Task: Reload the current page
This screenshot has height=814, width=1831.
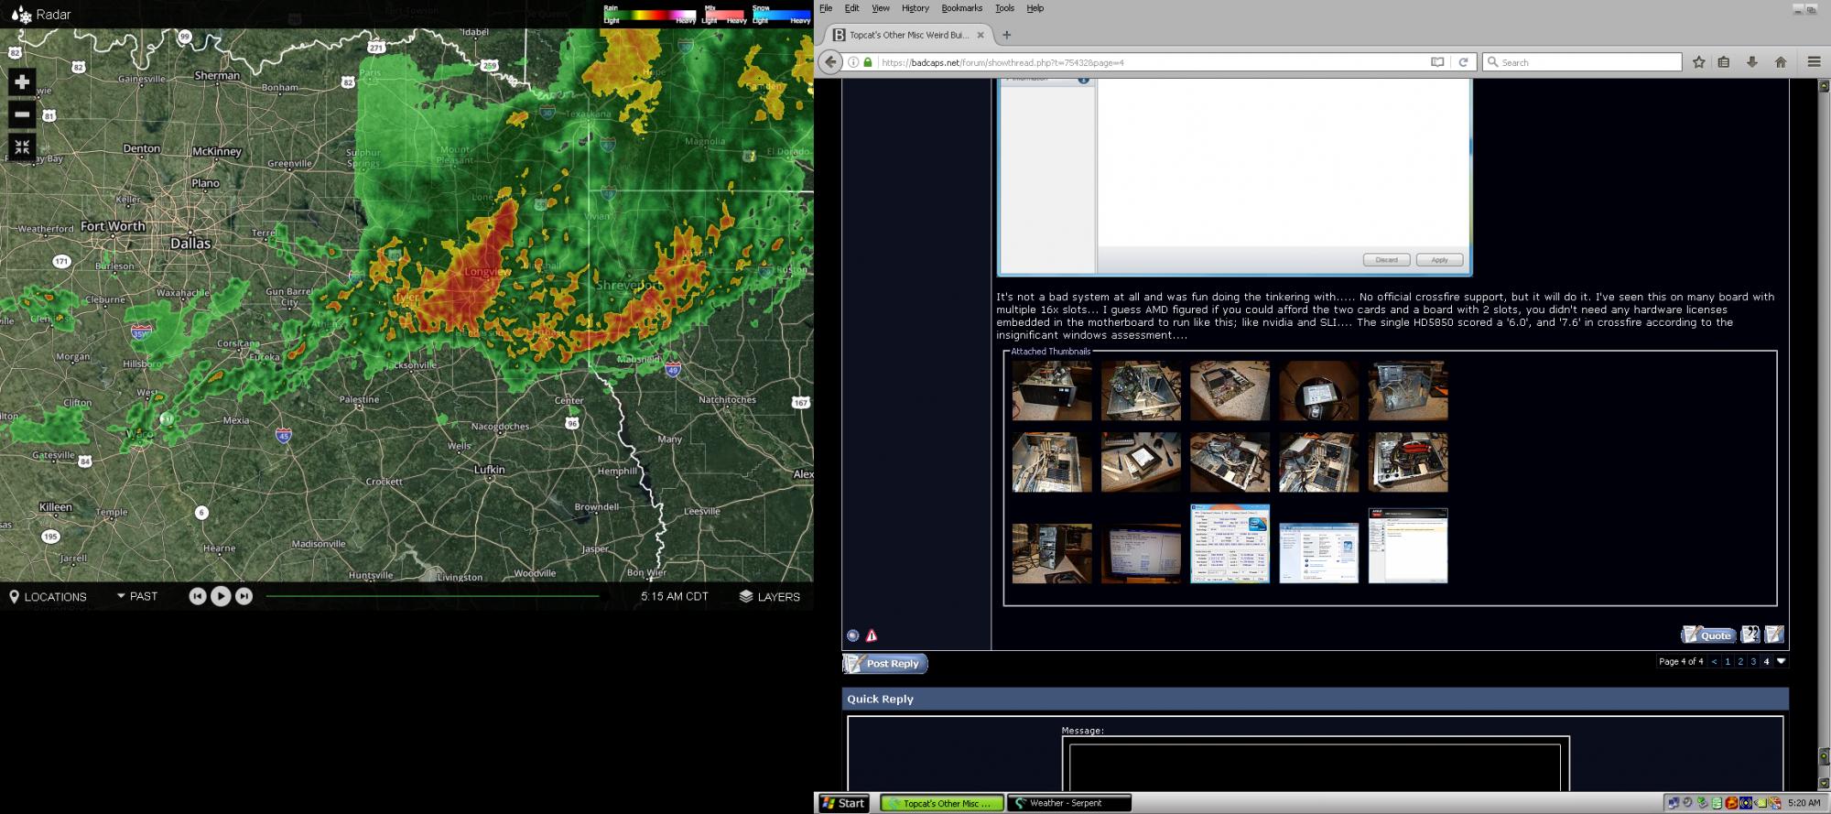Action: (x=1463, y=62)
